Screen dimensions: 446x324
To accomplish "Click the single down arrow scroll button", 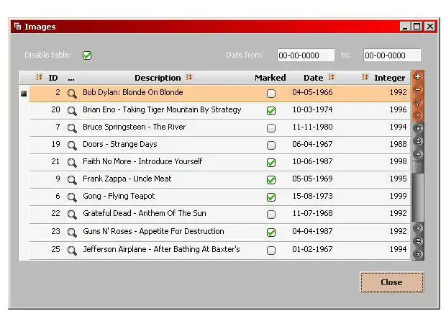I will (418, 228).
